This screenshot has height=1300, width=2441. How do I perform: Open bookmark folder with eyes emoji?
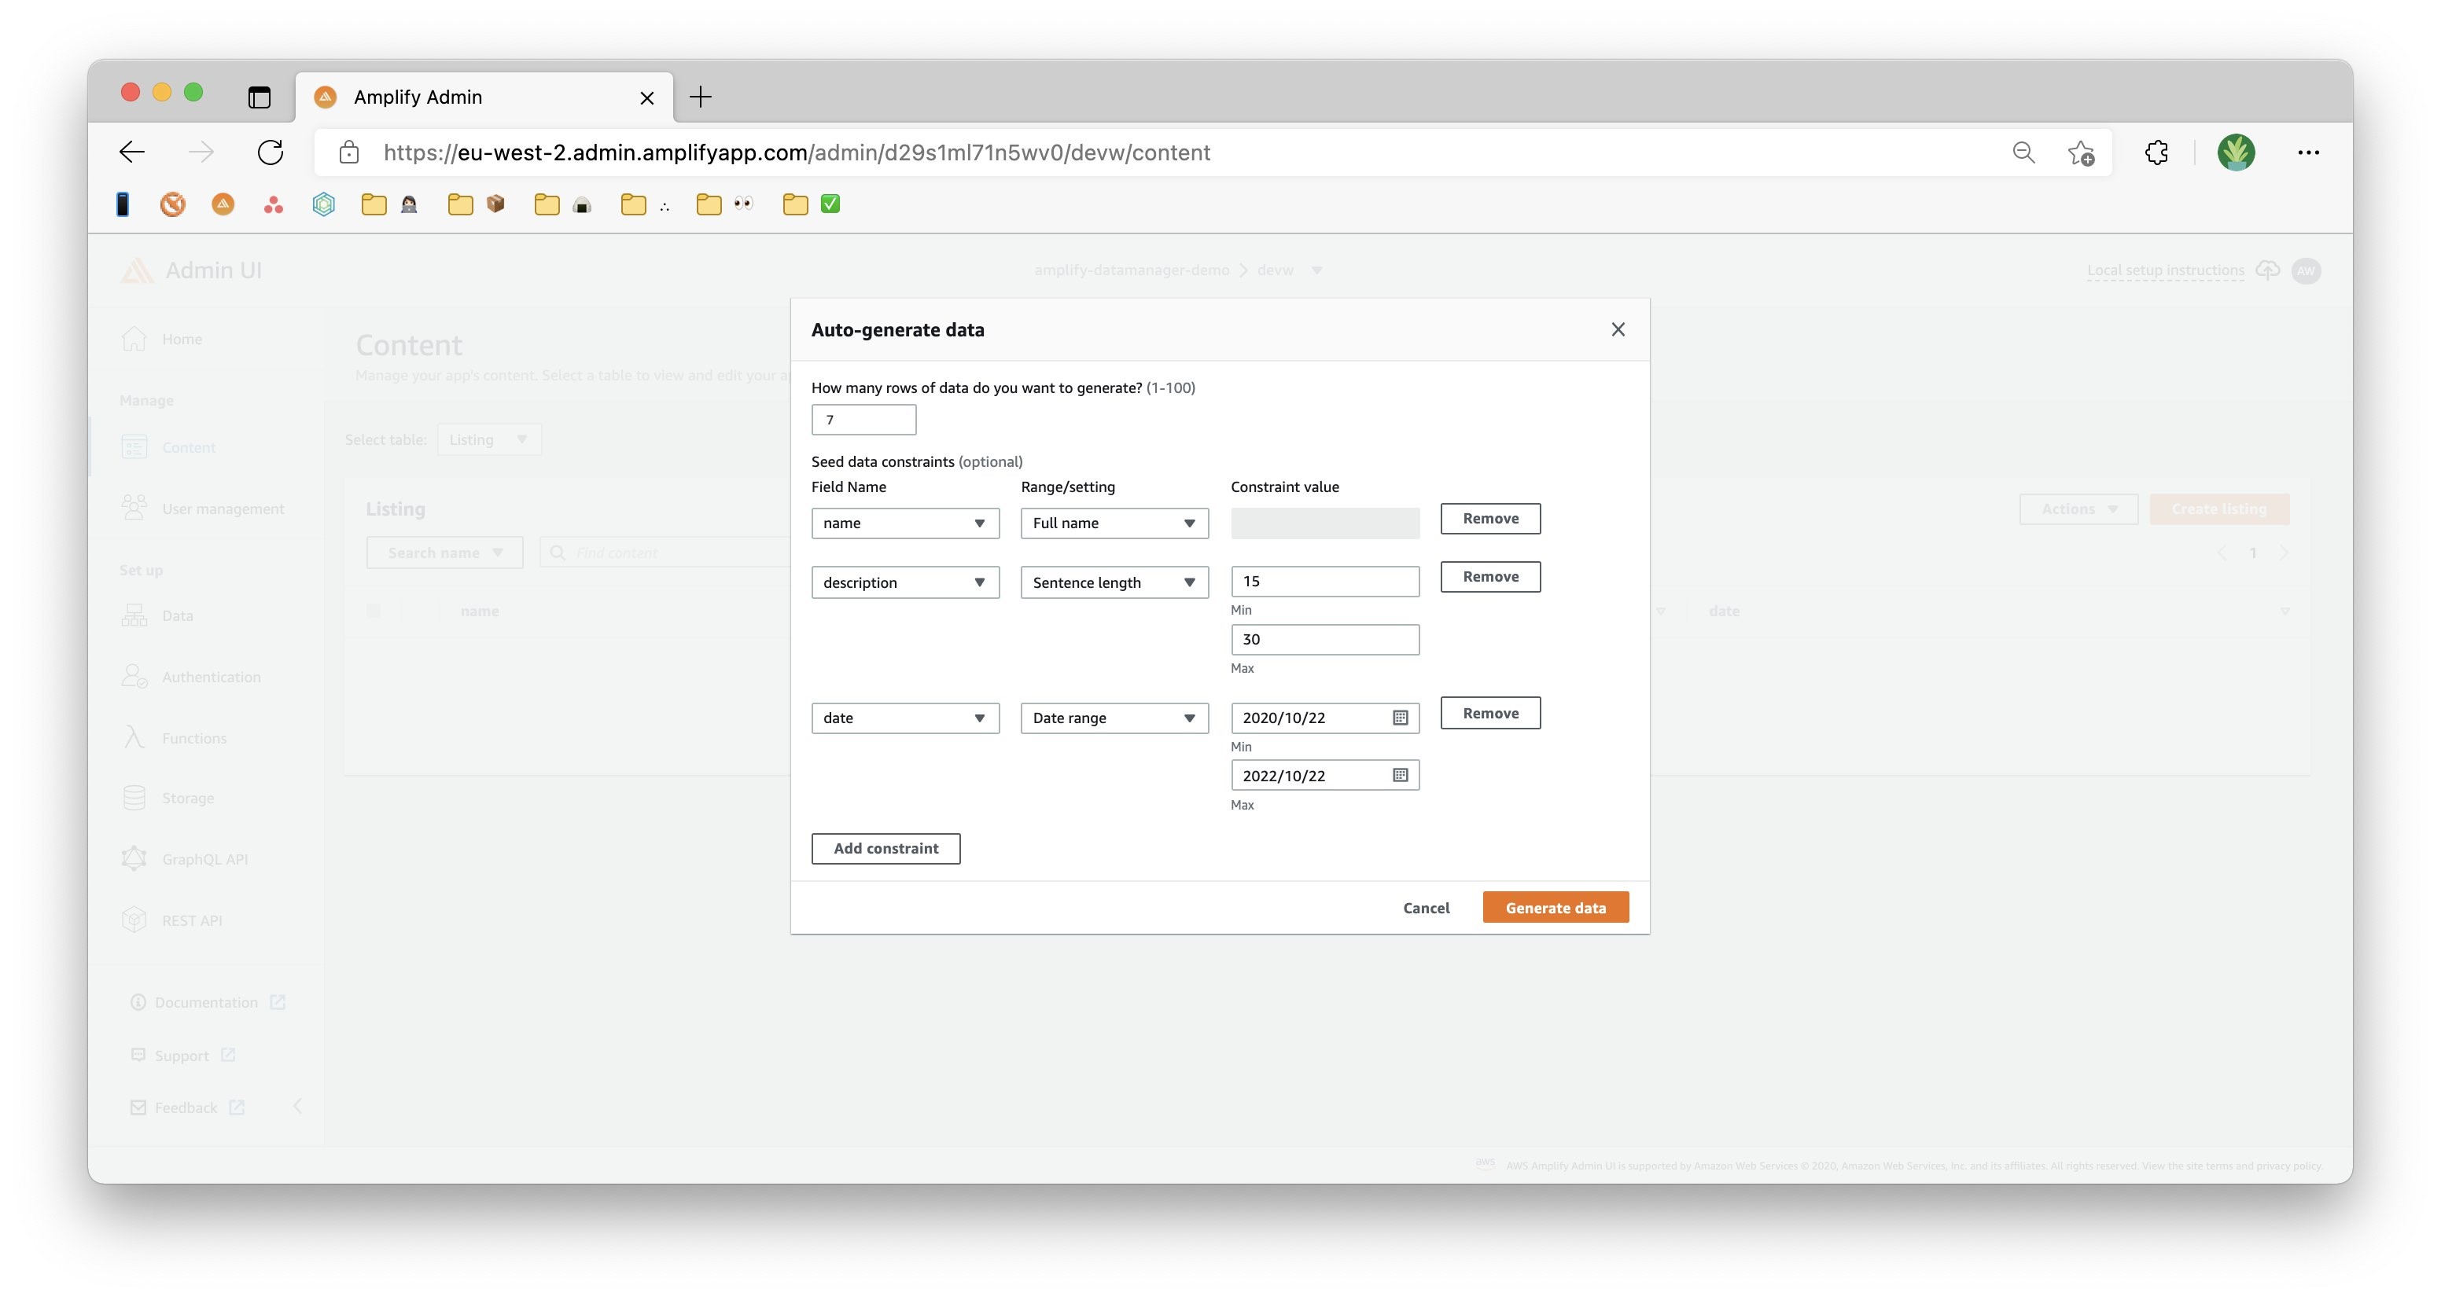pyautogui.click(x=724, y=204)
